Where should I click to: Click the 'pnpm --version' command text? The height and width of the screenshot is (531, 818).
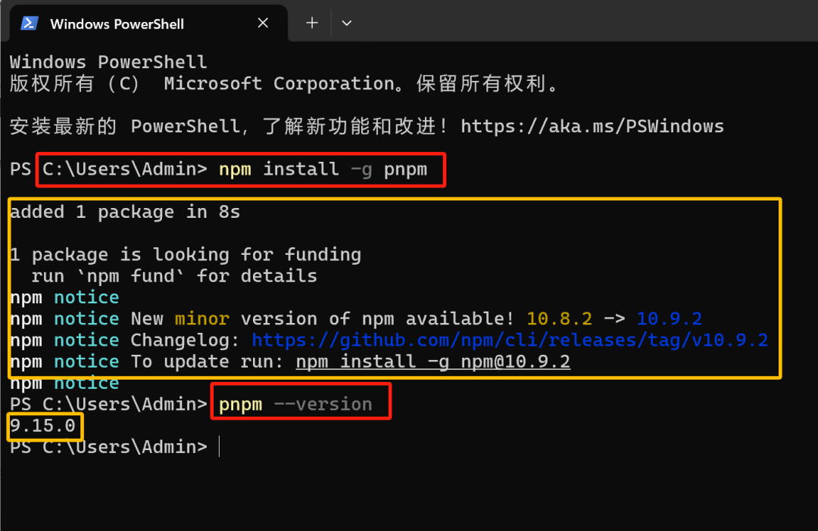pyautogui.click(x=295, y=405)
